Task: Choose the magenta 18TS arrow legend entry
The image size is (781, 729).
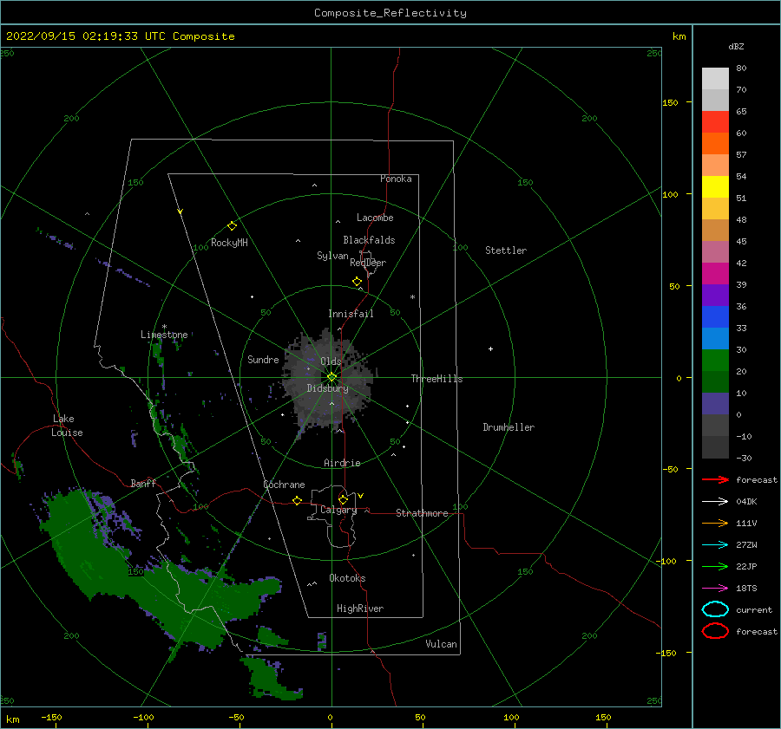Action: pos(715,589)
